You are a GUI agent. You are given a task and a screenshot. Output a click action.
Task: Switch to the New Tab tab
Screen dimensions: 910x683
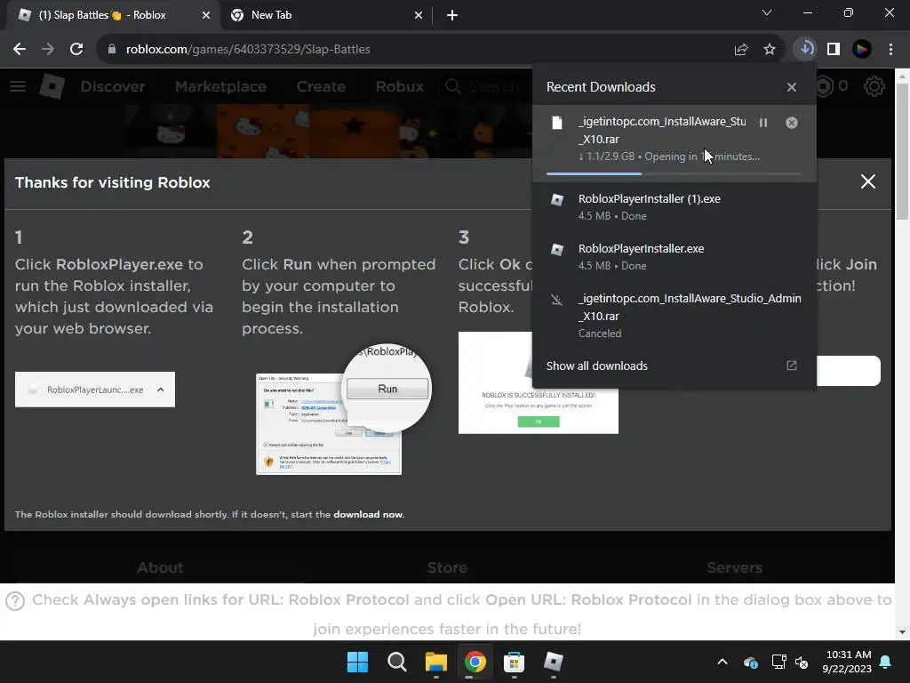tap(326, 15)
